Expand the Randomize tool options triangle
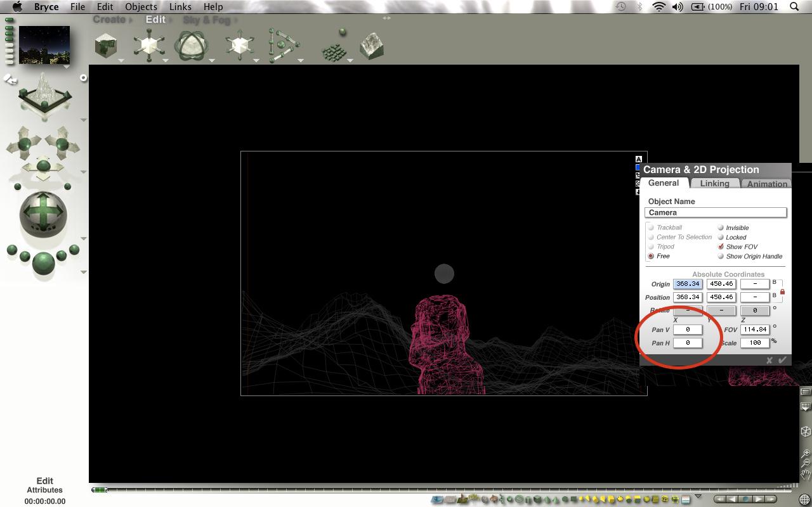812x507 pixels. (350, 61)
